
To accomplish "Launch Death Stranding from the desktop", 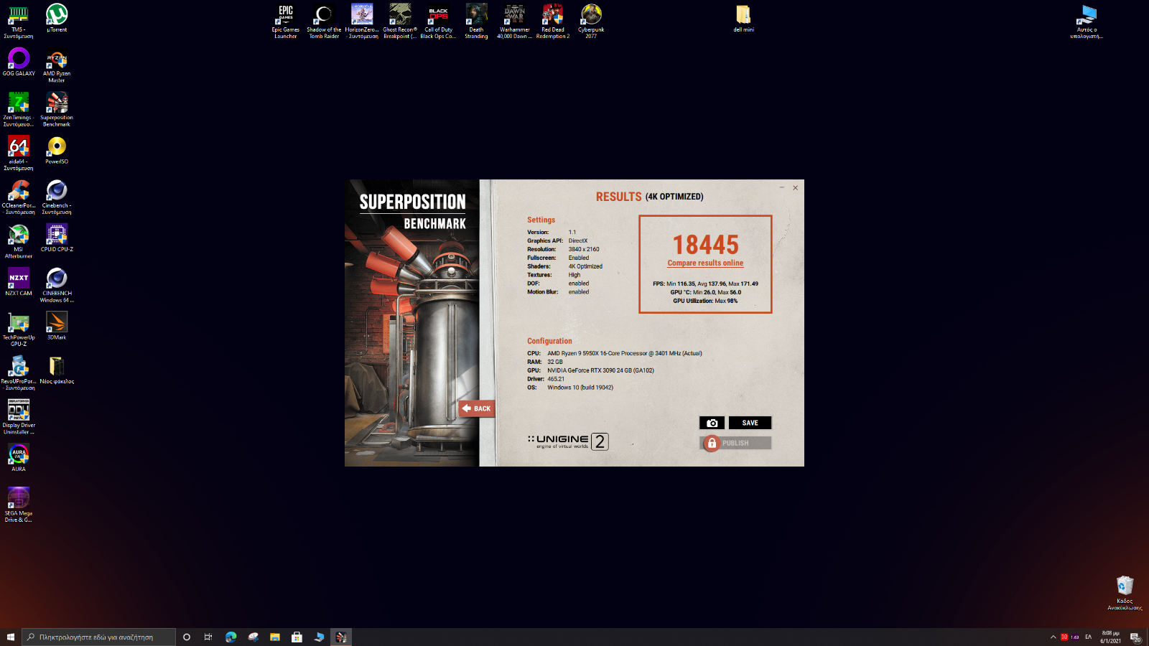I will [x=476, y=21].
